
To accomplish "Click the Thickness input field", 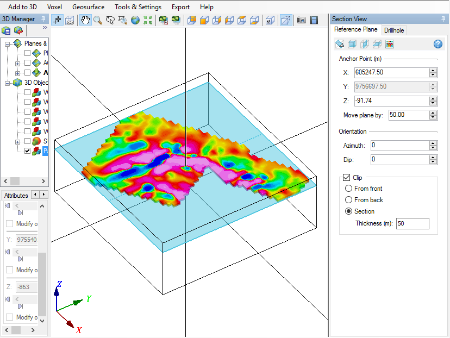I will pyautogui.click(x=412, y=223).
